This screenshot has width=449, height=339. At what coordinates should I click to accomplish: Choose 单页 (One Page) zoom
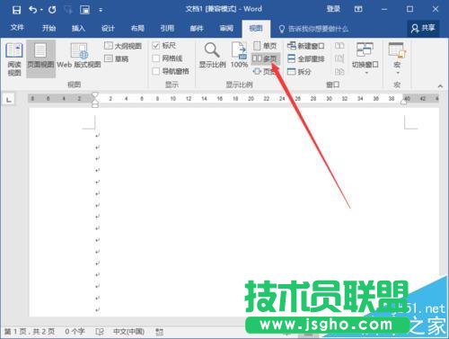point(265,46)
